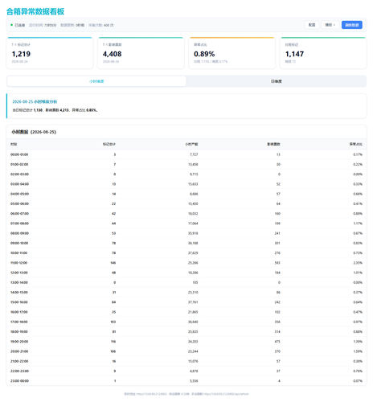Select the 02:00-03:00 row
Screen dimensions: 373x402
186,174
